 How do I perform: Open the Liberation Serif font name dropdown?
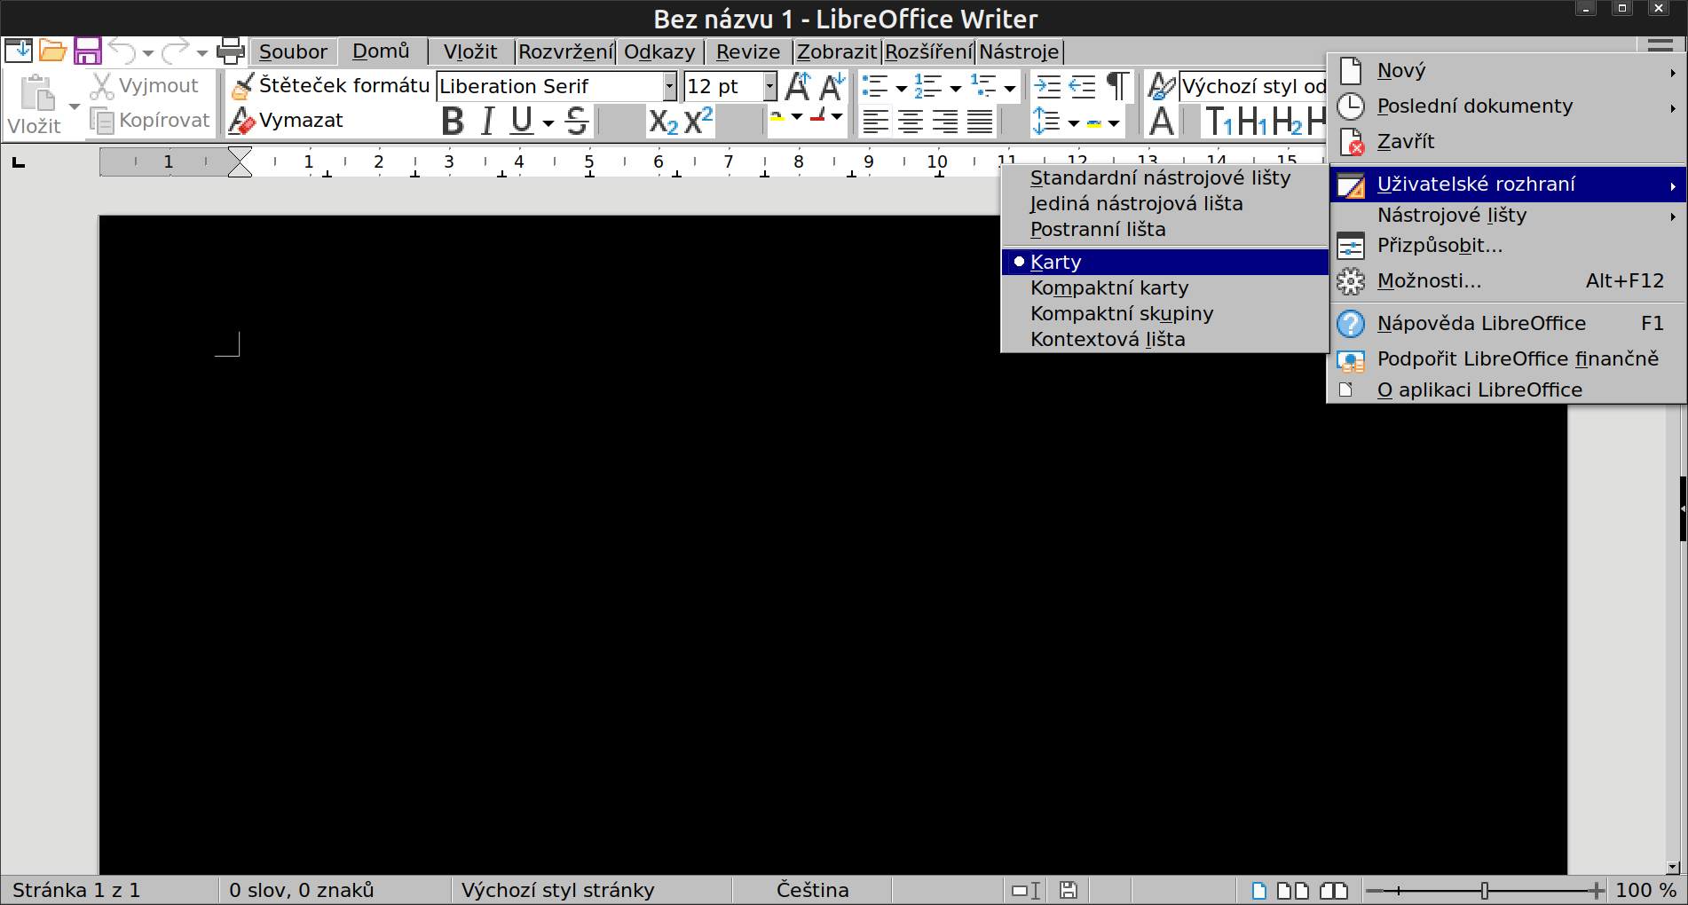pyautogui.click(x=670, y=86)
